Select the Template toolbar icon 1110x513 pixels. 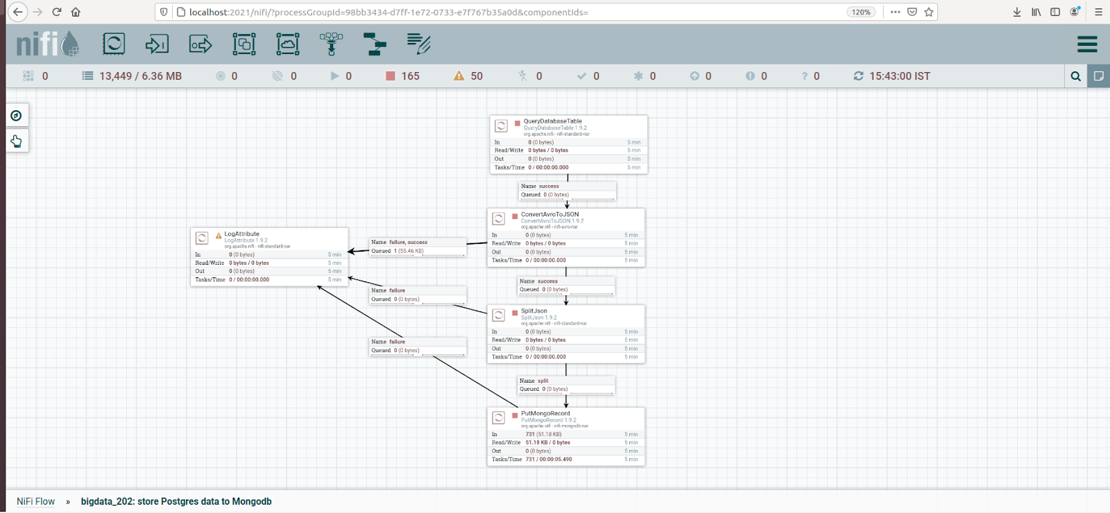coord(375,44)
